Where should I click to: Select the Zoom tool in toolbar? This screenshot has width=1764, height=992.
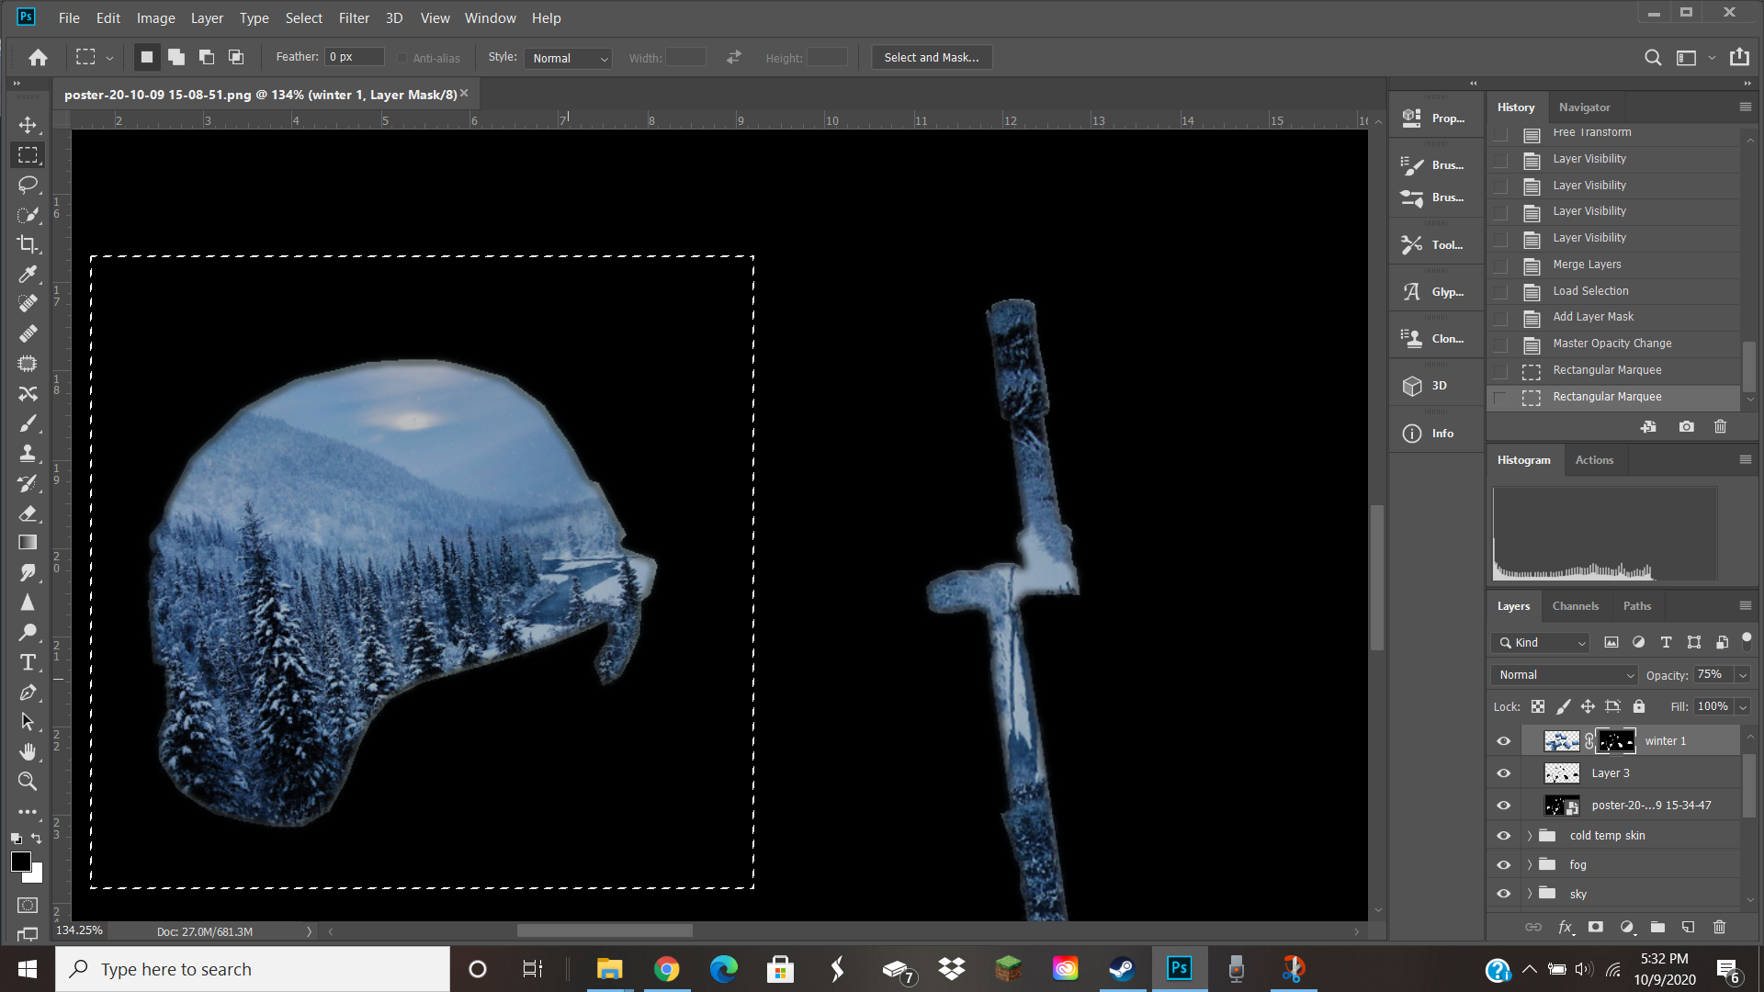(x=28, y=782)
